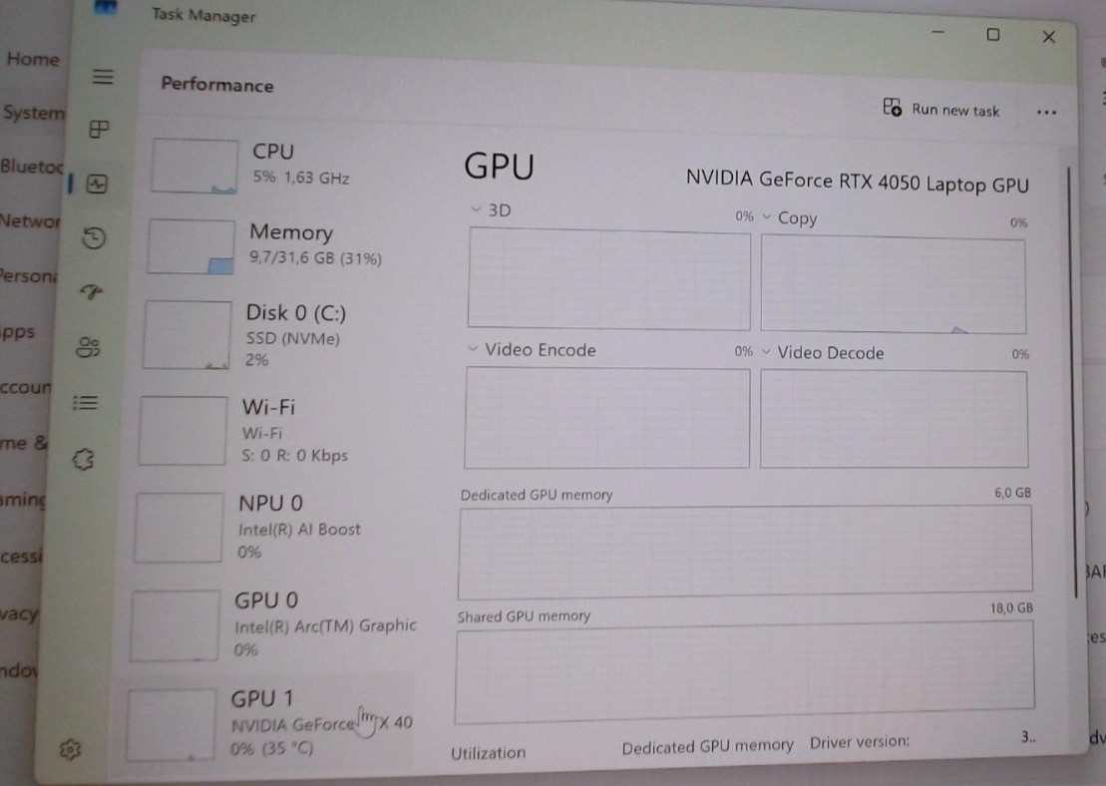Click the Performance page heading
The width and height of the screenshot is (1106, 786).
point(217,85)
